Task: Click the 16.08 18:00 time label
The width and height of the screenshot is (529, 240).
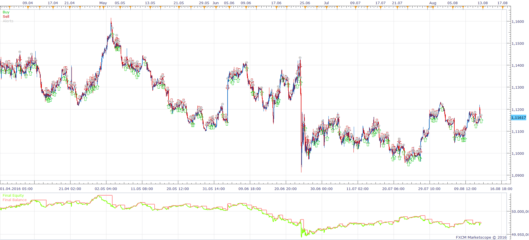Action: tap(501, 189)
